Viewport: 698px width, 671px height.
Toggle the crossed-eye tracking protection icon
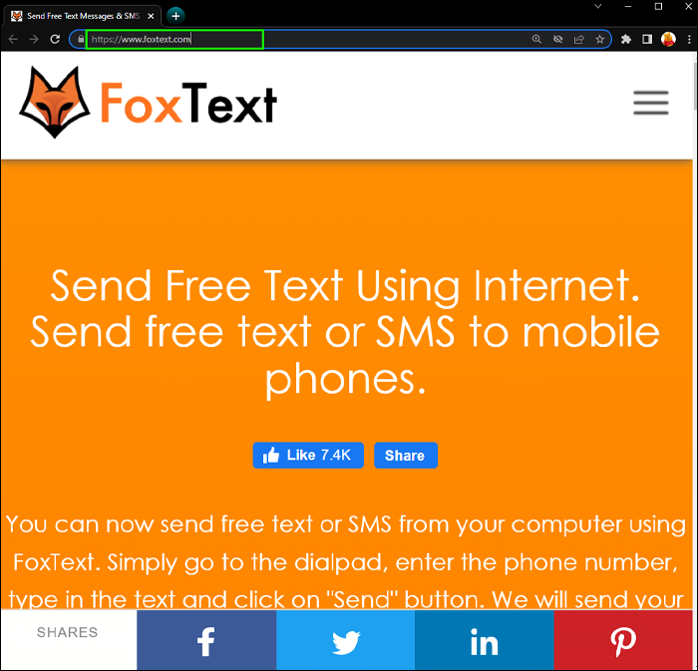click(557, 39)
